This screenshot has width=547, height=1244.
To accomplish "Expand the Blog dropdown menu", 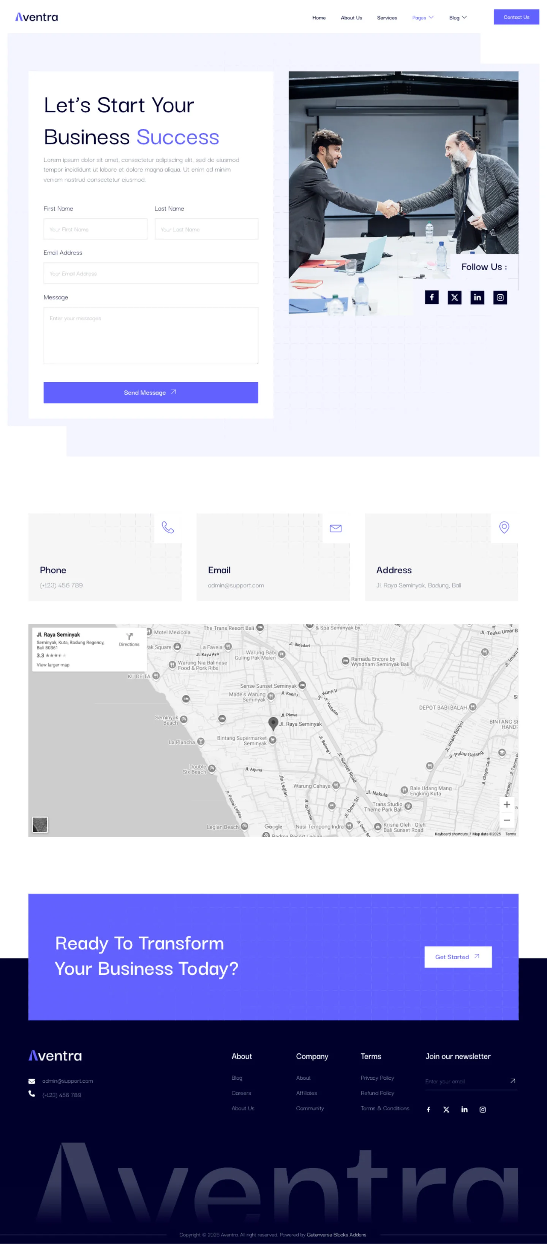I will click(457, 18).
